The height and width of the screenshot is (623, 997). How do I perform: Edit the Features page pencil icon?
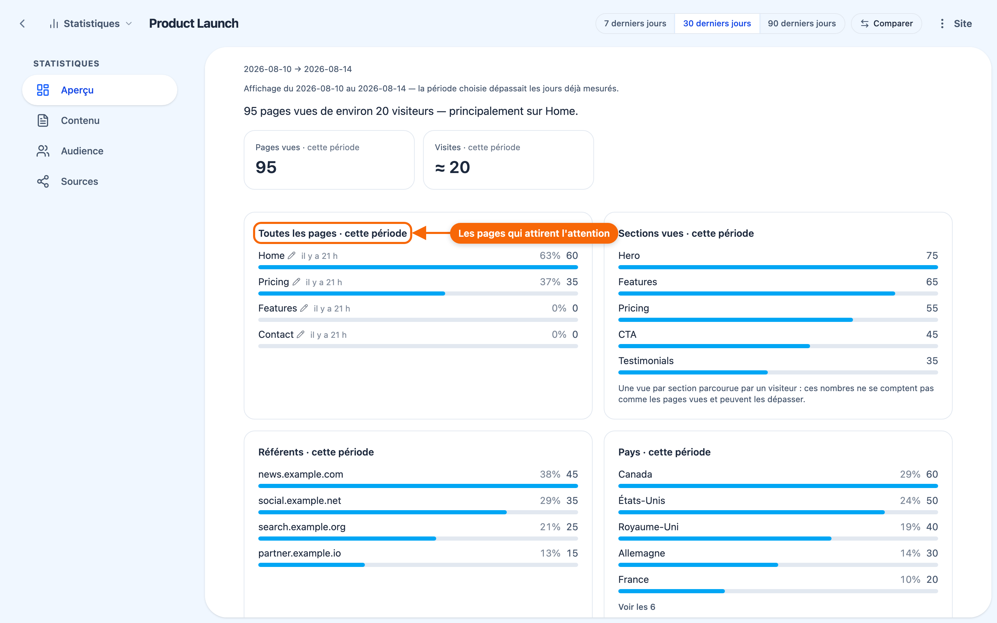pyautogui.click(x=304, y=308)
